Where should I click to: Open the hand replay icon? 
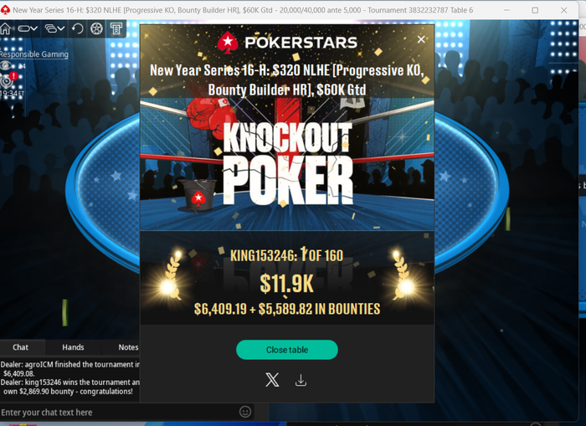click(x=77, y=28)
